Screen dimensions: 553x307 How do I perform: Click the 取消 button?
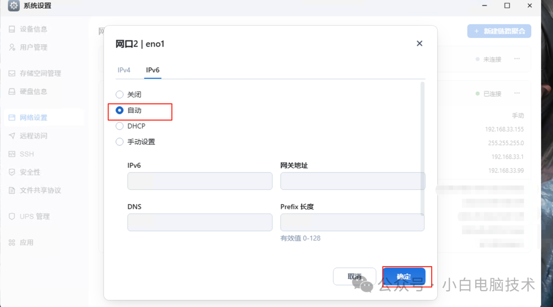(354, 276)
